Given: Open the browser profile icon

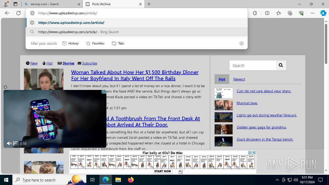Looking at the screenshot, I should click(6, 4).
